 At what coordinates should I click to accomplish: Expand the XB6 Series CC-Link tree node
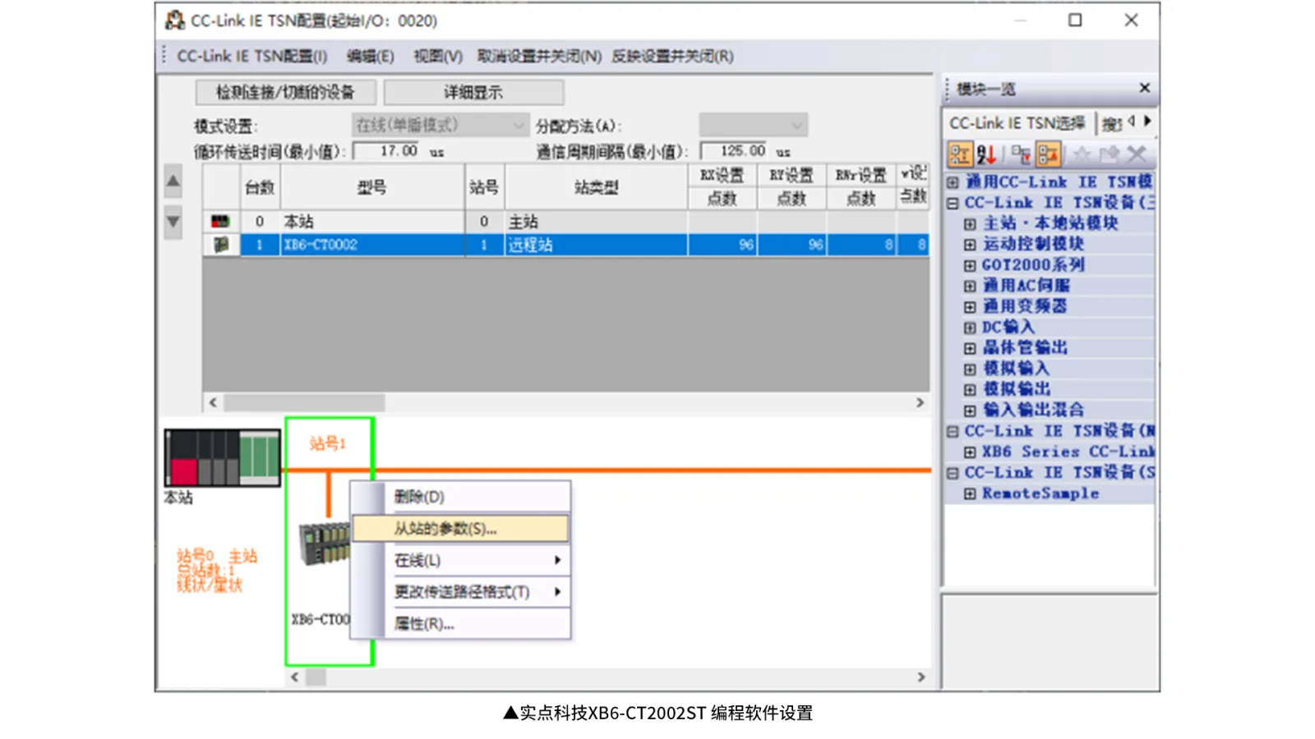point(970,452)
